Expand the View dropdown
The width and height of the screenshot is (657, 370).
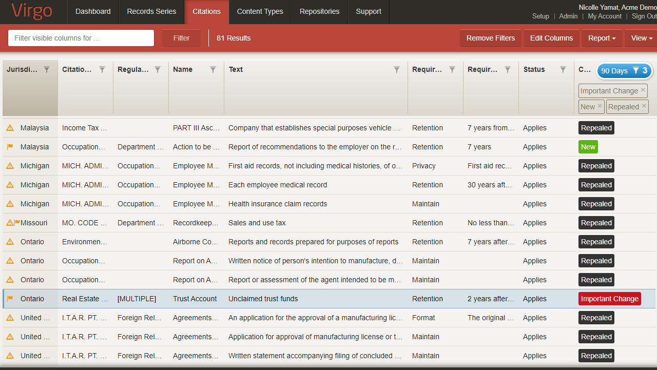pos(642,38)
